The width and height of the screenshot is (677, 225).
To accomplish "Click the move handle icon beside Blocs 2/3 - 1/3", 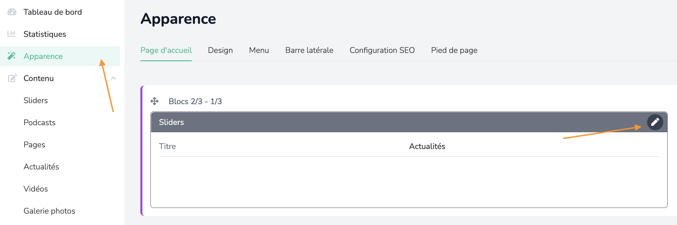I will click(154, 101).
